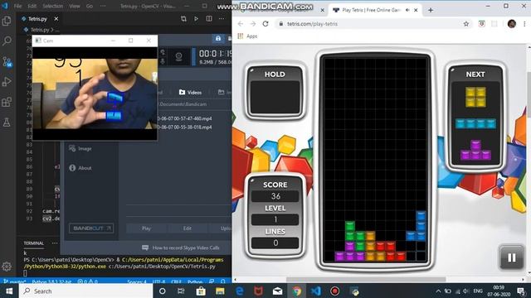Click the Tetris HOLD box
This screenshot has height=298, width=531.
pyautogui.click(x=275, y=90)
